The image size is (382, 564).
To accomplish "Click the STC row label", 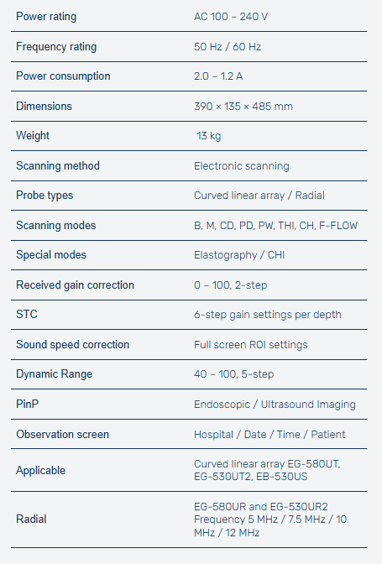I will [x=27, y=315].
